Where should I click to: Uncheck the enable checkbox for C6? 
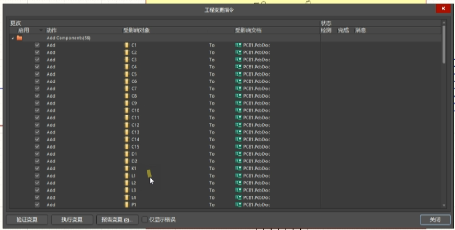click(37, 81)
